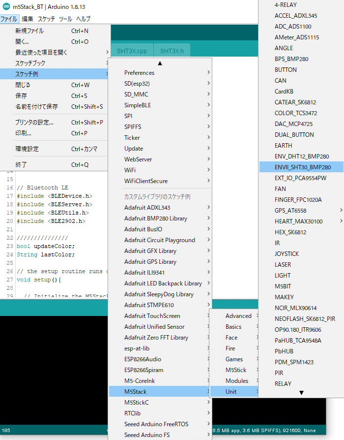Open the スケッチ menu
This screenshot has width=344, height=440.
(46, 19)
